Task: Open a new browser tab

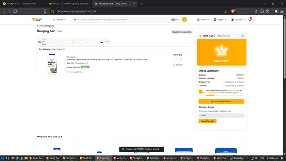Action: 141,4
